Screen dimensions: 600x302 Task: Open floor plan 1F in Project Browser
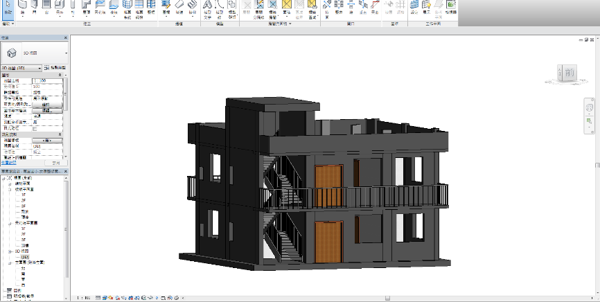[24, 195]
